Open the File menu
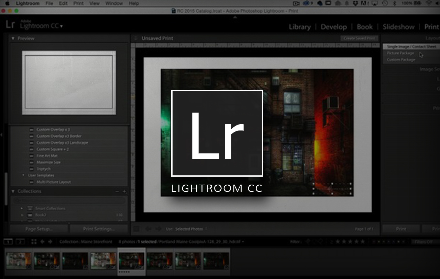This screenshot has width=440, height=279. [x=49, y=3]
